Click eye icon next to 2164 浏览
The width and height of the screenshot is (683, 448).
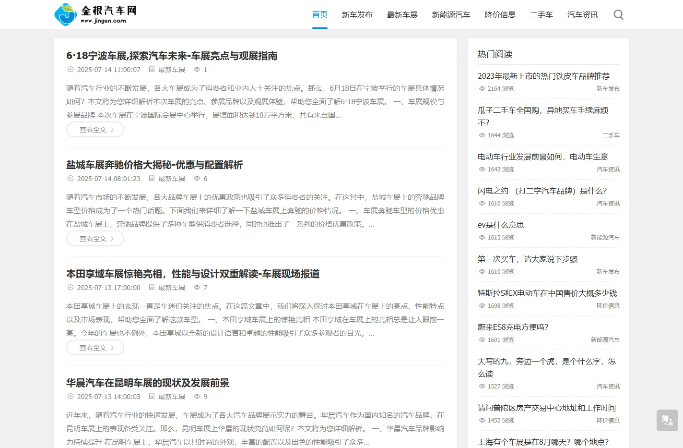click(482, 89)
